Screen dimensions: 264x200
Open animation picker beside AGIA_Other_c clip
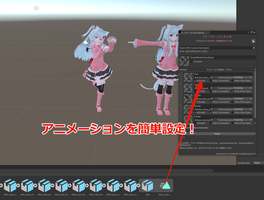tap(212, 77)
